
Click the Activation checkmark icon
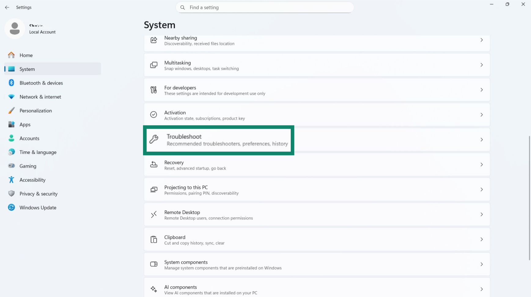click(154, 115)
